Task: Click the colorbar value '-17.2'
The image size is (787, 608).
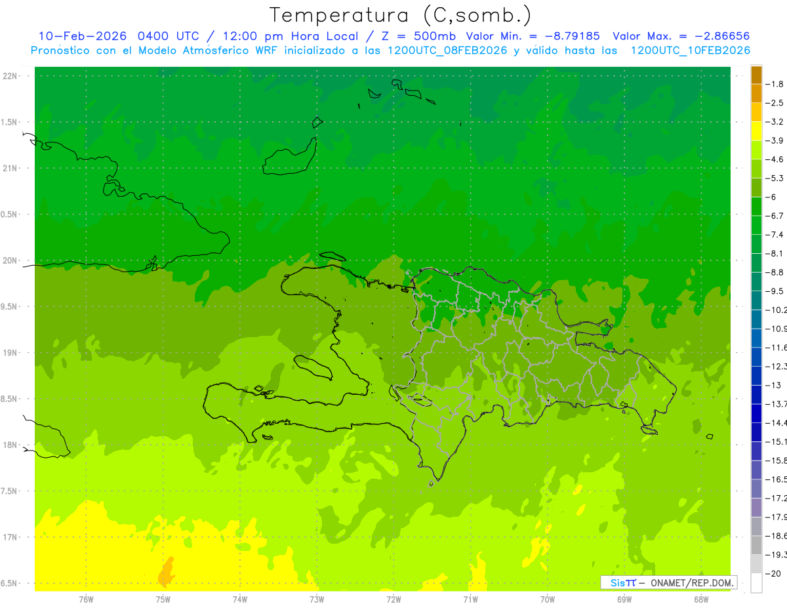Action: tap(777, 498)
